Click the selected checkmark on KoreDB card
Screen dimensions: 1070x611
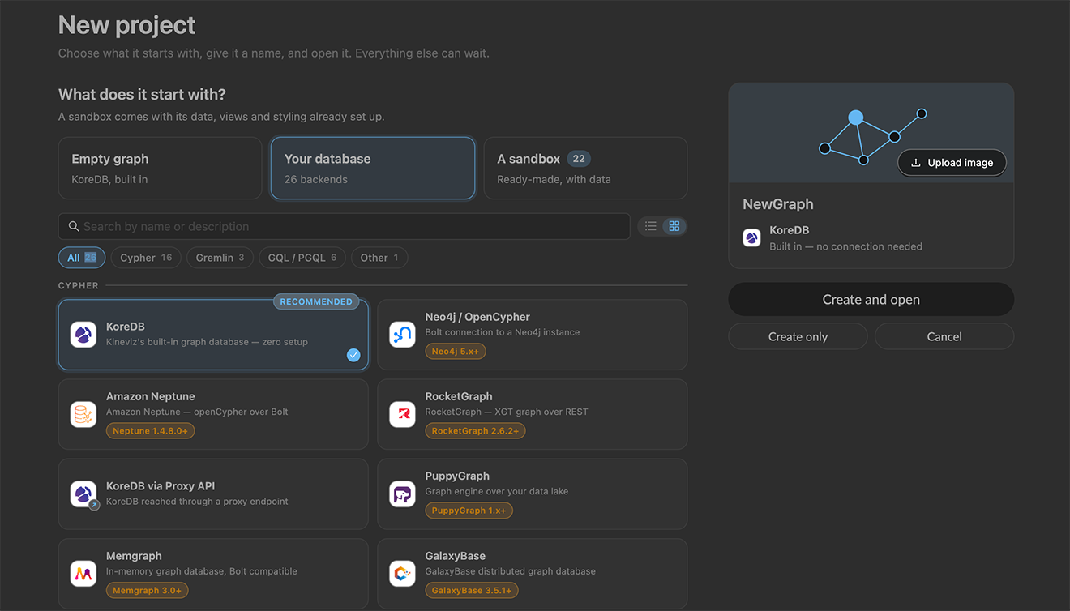pyautogui.click(x=353, y=355)
